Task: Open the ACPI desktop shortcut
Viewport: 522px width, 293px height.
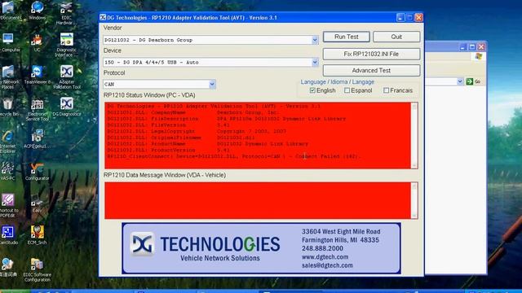Action: 37,139
